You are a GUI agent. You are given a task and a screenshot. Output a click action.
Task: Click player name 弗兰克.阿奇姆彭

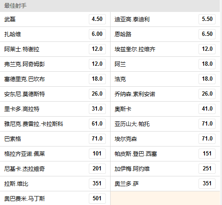tap(25, 64)
